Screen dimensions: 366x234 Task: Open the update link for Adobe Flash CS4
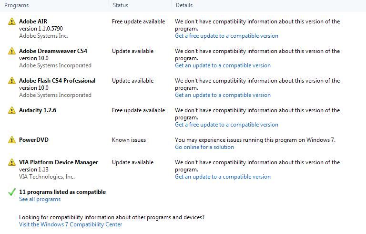[x=223, y=95]
